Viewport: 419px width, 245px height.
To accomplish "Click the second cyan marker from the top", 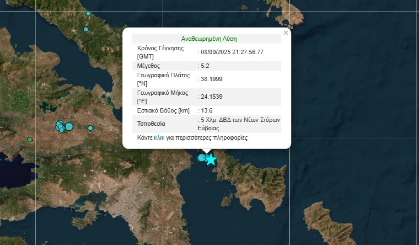I will [x=86, y=29].
